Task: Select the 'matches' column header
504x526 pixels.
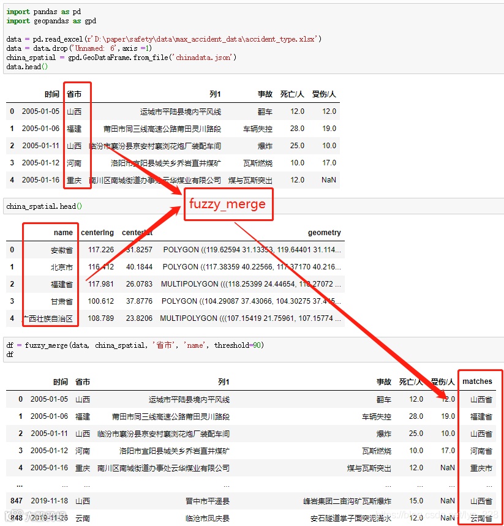Action: coord(477,381)
